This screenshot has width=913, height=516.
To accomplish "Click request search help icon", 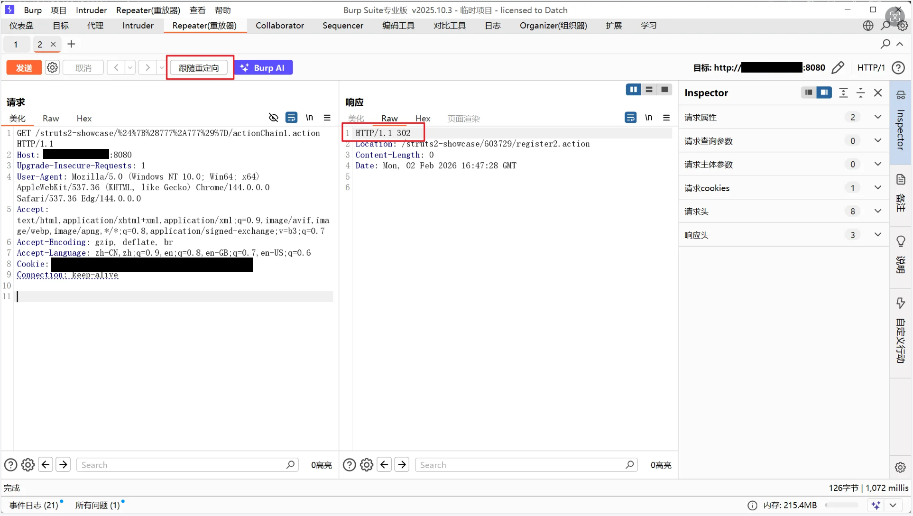I will [x=10, y=465].
